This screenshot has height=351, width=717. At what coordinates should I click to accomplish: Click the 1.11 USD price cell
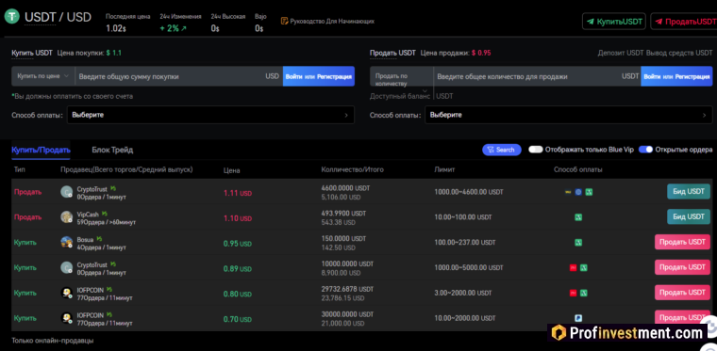[238, 193]
